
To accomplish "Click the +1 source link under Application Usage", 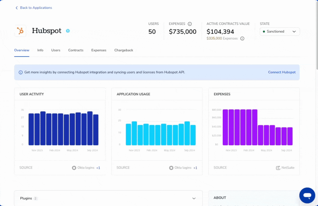I will [195, 168].
